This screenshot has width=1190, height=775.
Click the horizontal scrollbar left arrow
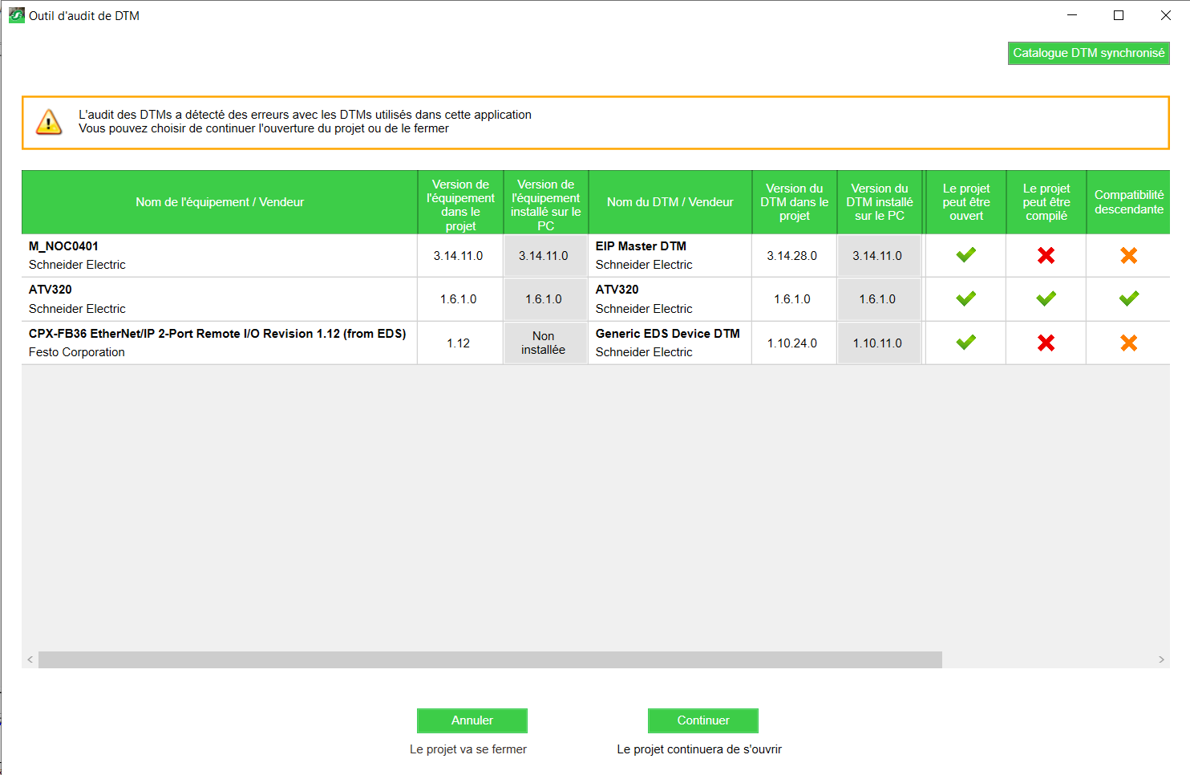(x=30, y=659)
